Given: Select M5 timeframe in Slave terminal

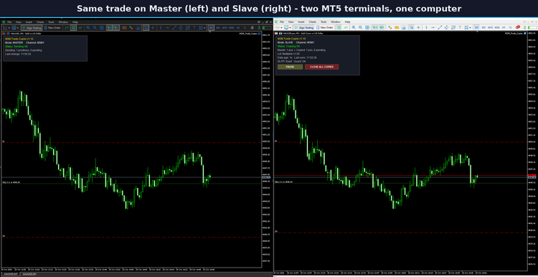Looking at the screenshot, I should pos(483,27).
